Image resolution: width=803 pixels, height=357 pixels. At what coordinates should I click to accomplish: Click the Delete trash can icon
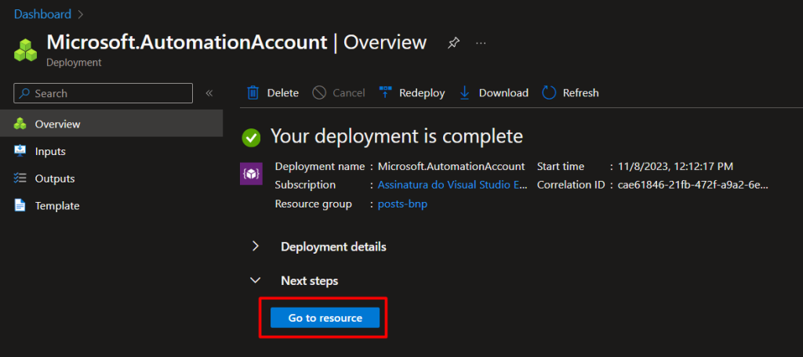click(253, 92)
